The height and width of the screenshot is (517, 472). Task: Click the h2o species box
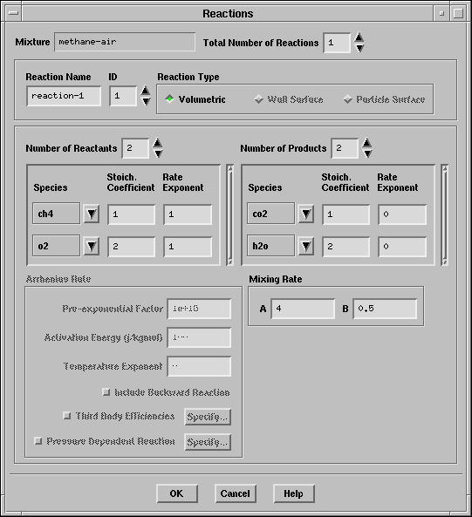tap(270, 246)
